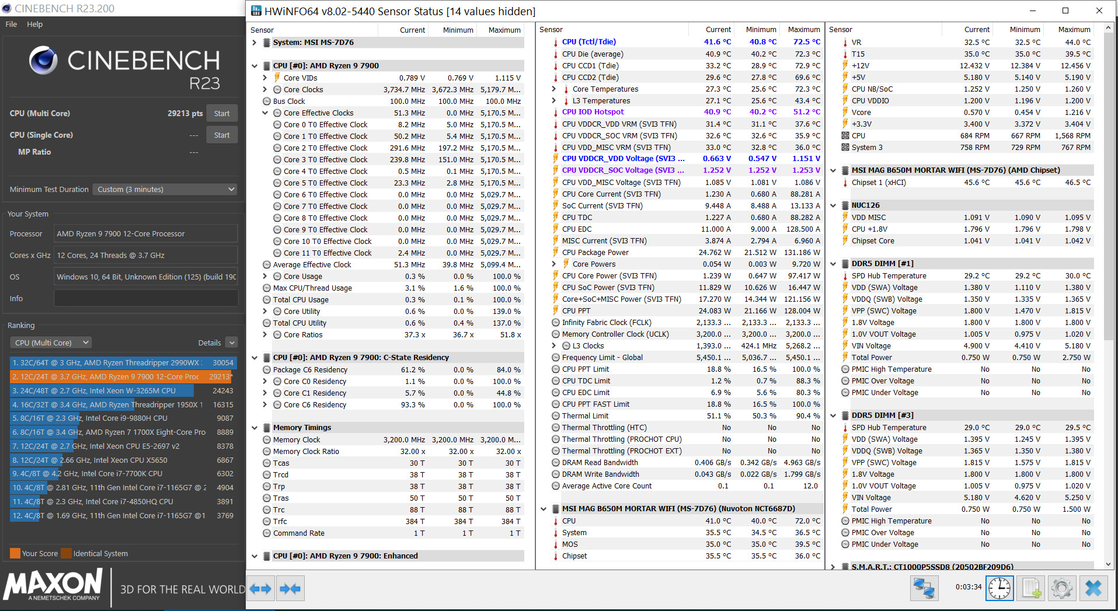Click the bolt icon beside CPU Package Power

[x=555, y=252]
